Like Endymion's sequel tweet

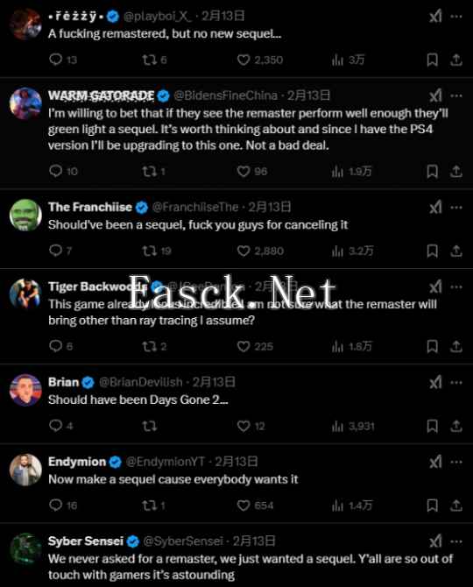[244, 506]
